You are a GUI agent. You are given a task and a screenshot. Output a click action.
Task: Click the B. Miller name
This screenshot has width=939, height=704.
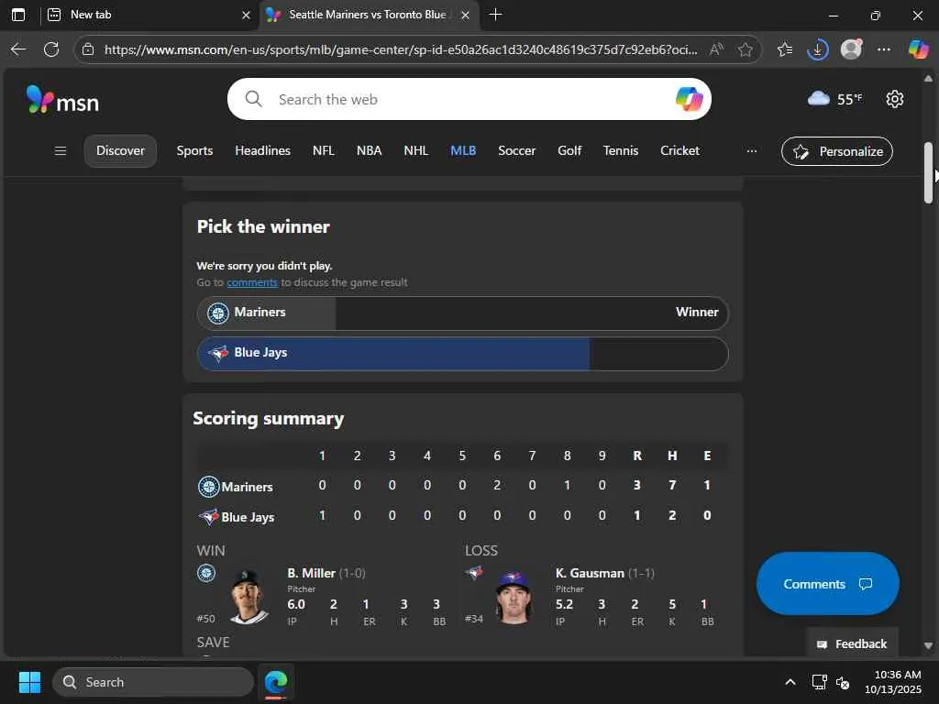click(x=311, y=574)
